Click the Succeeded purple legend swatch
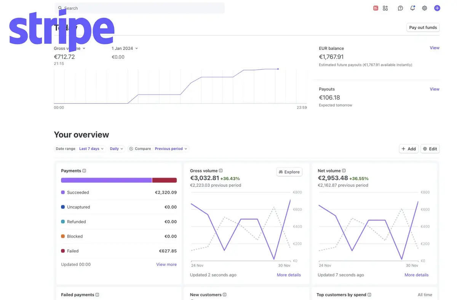Viewport: 457px width, 300px height. [63, 193]
